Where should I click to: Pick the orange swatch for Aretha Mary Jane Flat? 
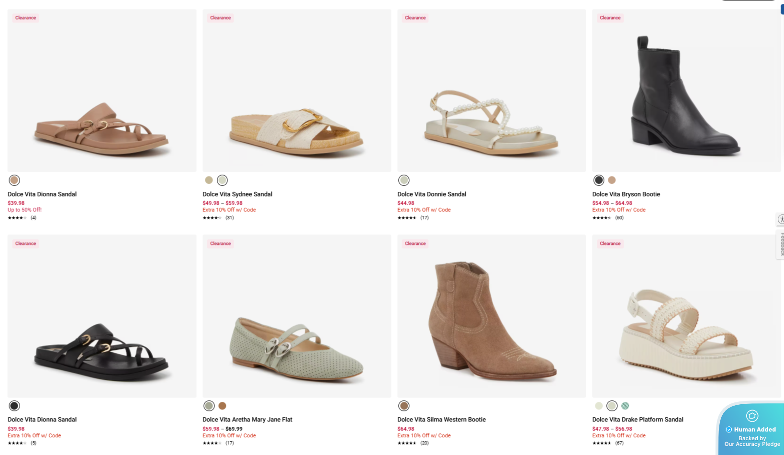tap(222, 405)
